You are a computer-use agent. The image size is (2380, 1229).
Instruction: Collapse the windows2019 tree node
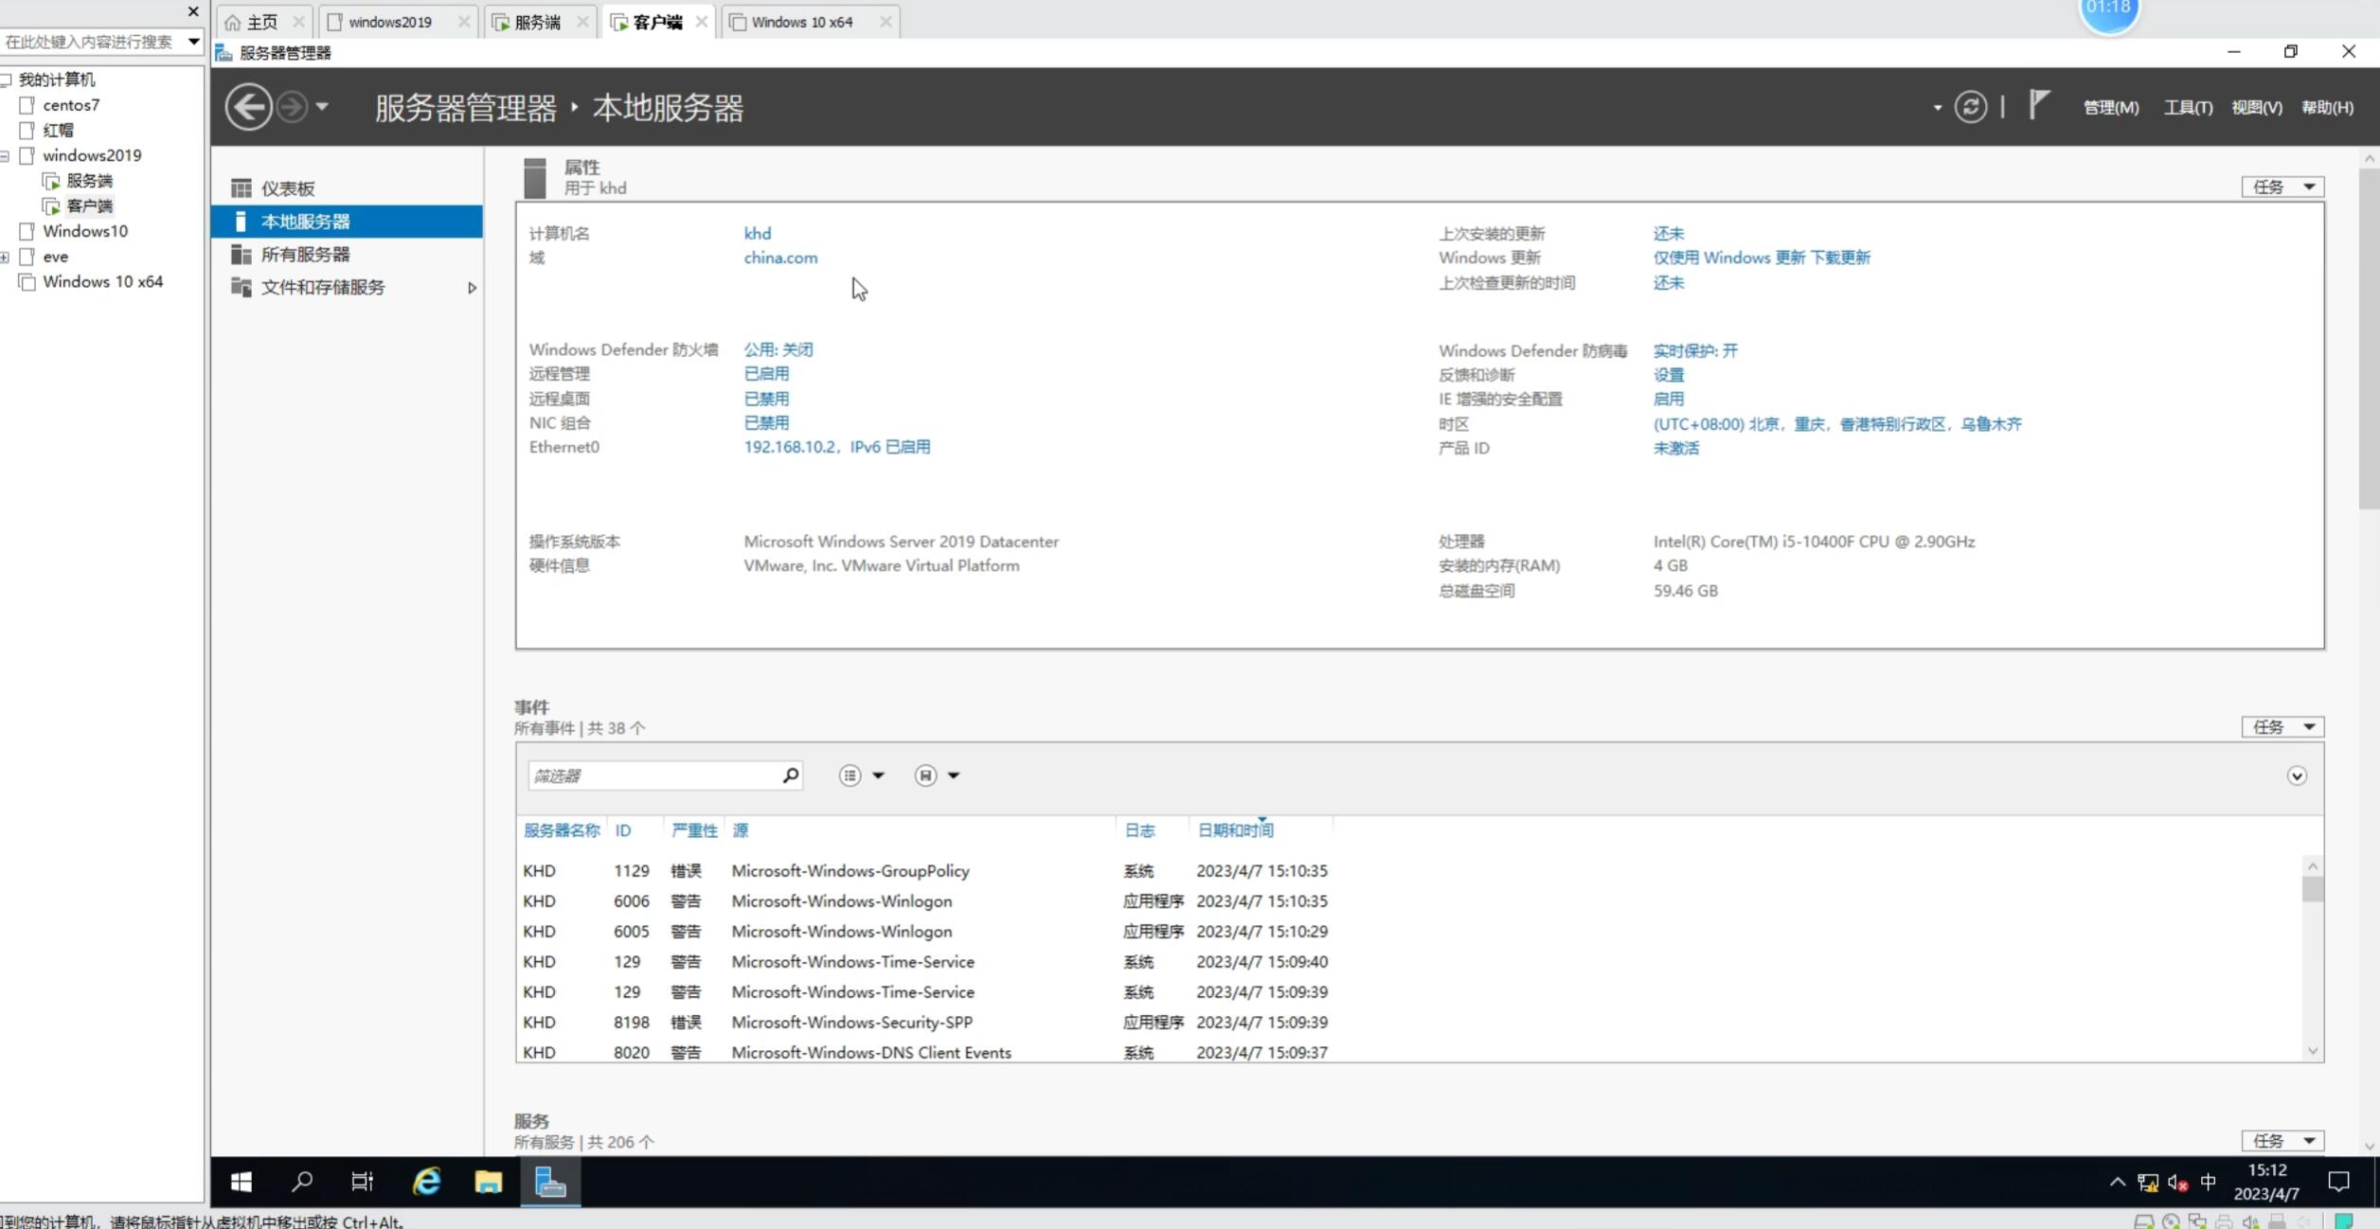pyautogui.click(x=6, y=155)
